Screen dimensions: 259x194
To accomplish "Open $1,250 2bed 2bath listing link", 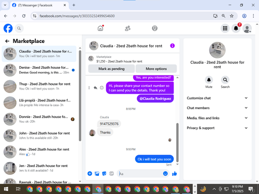I will click(x=119, y=61).
